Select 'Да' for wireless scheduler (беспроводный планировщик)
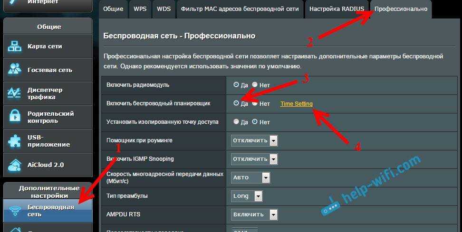The image size is (462, 232). [236, 103]
